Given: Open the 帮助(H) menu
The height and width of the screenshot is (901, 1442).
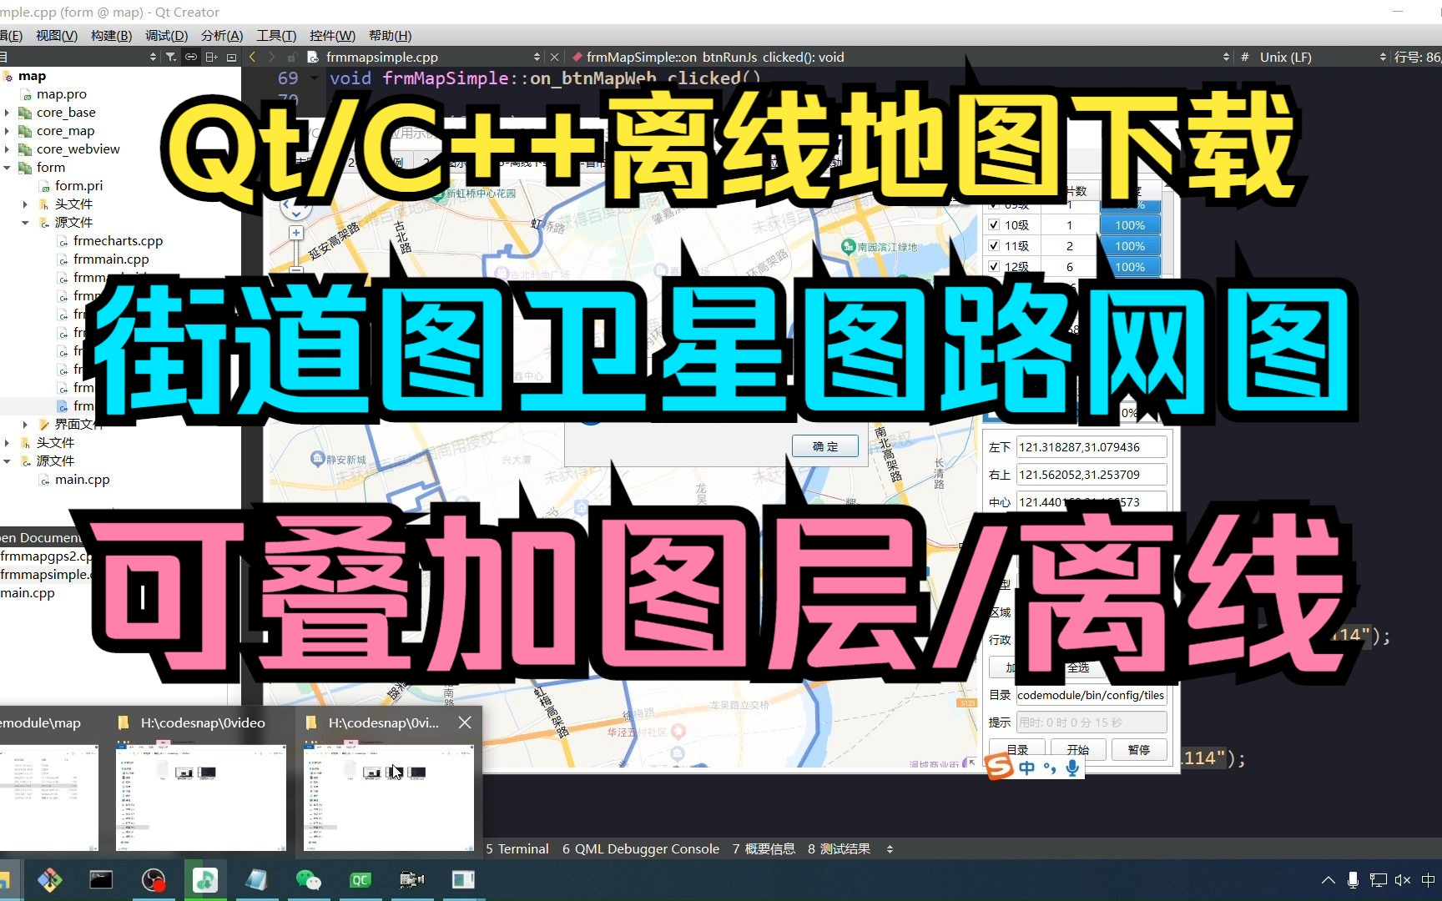Looking at the screenshot, I should point(391,35).
